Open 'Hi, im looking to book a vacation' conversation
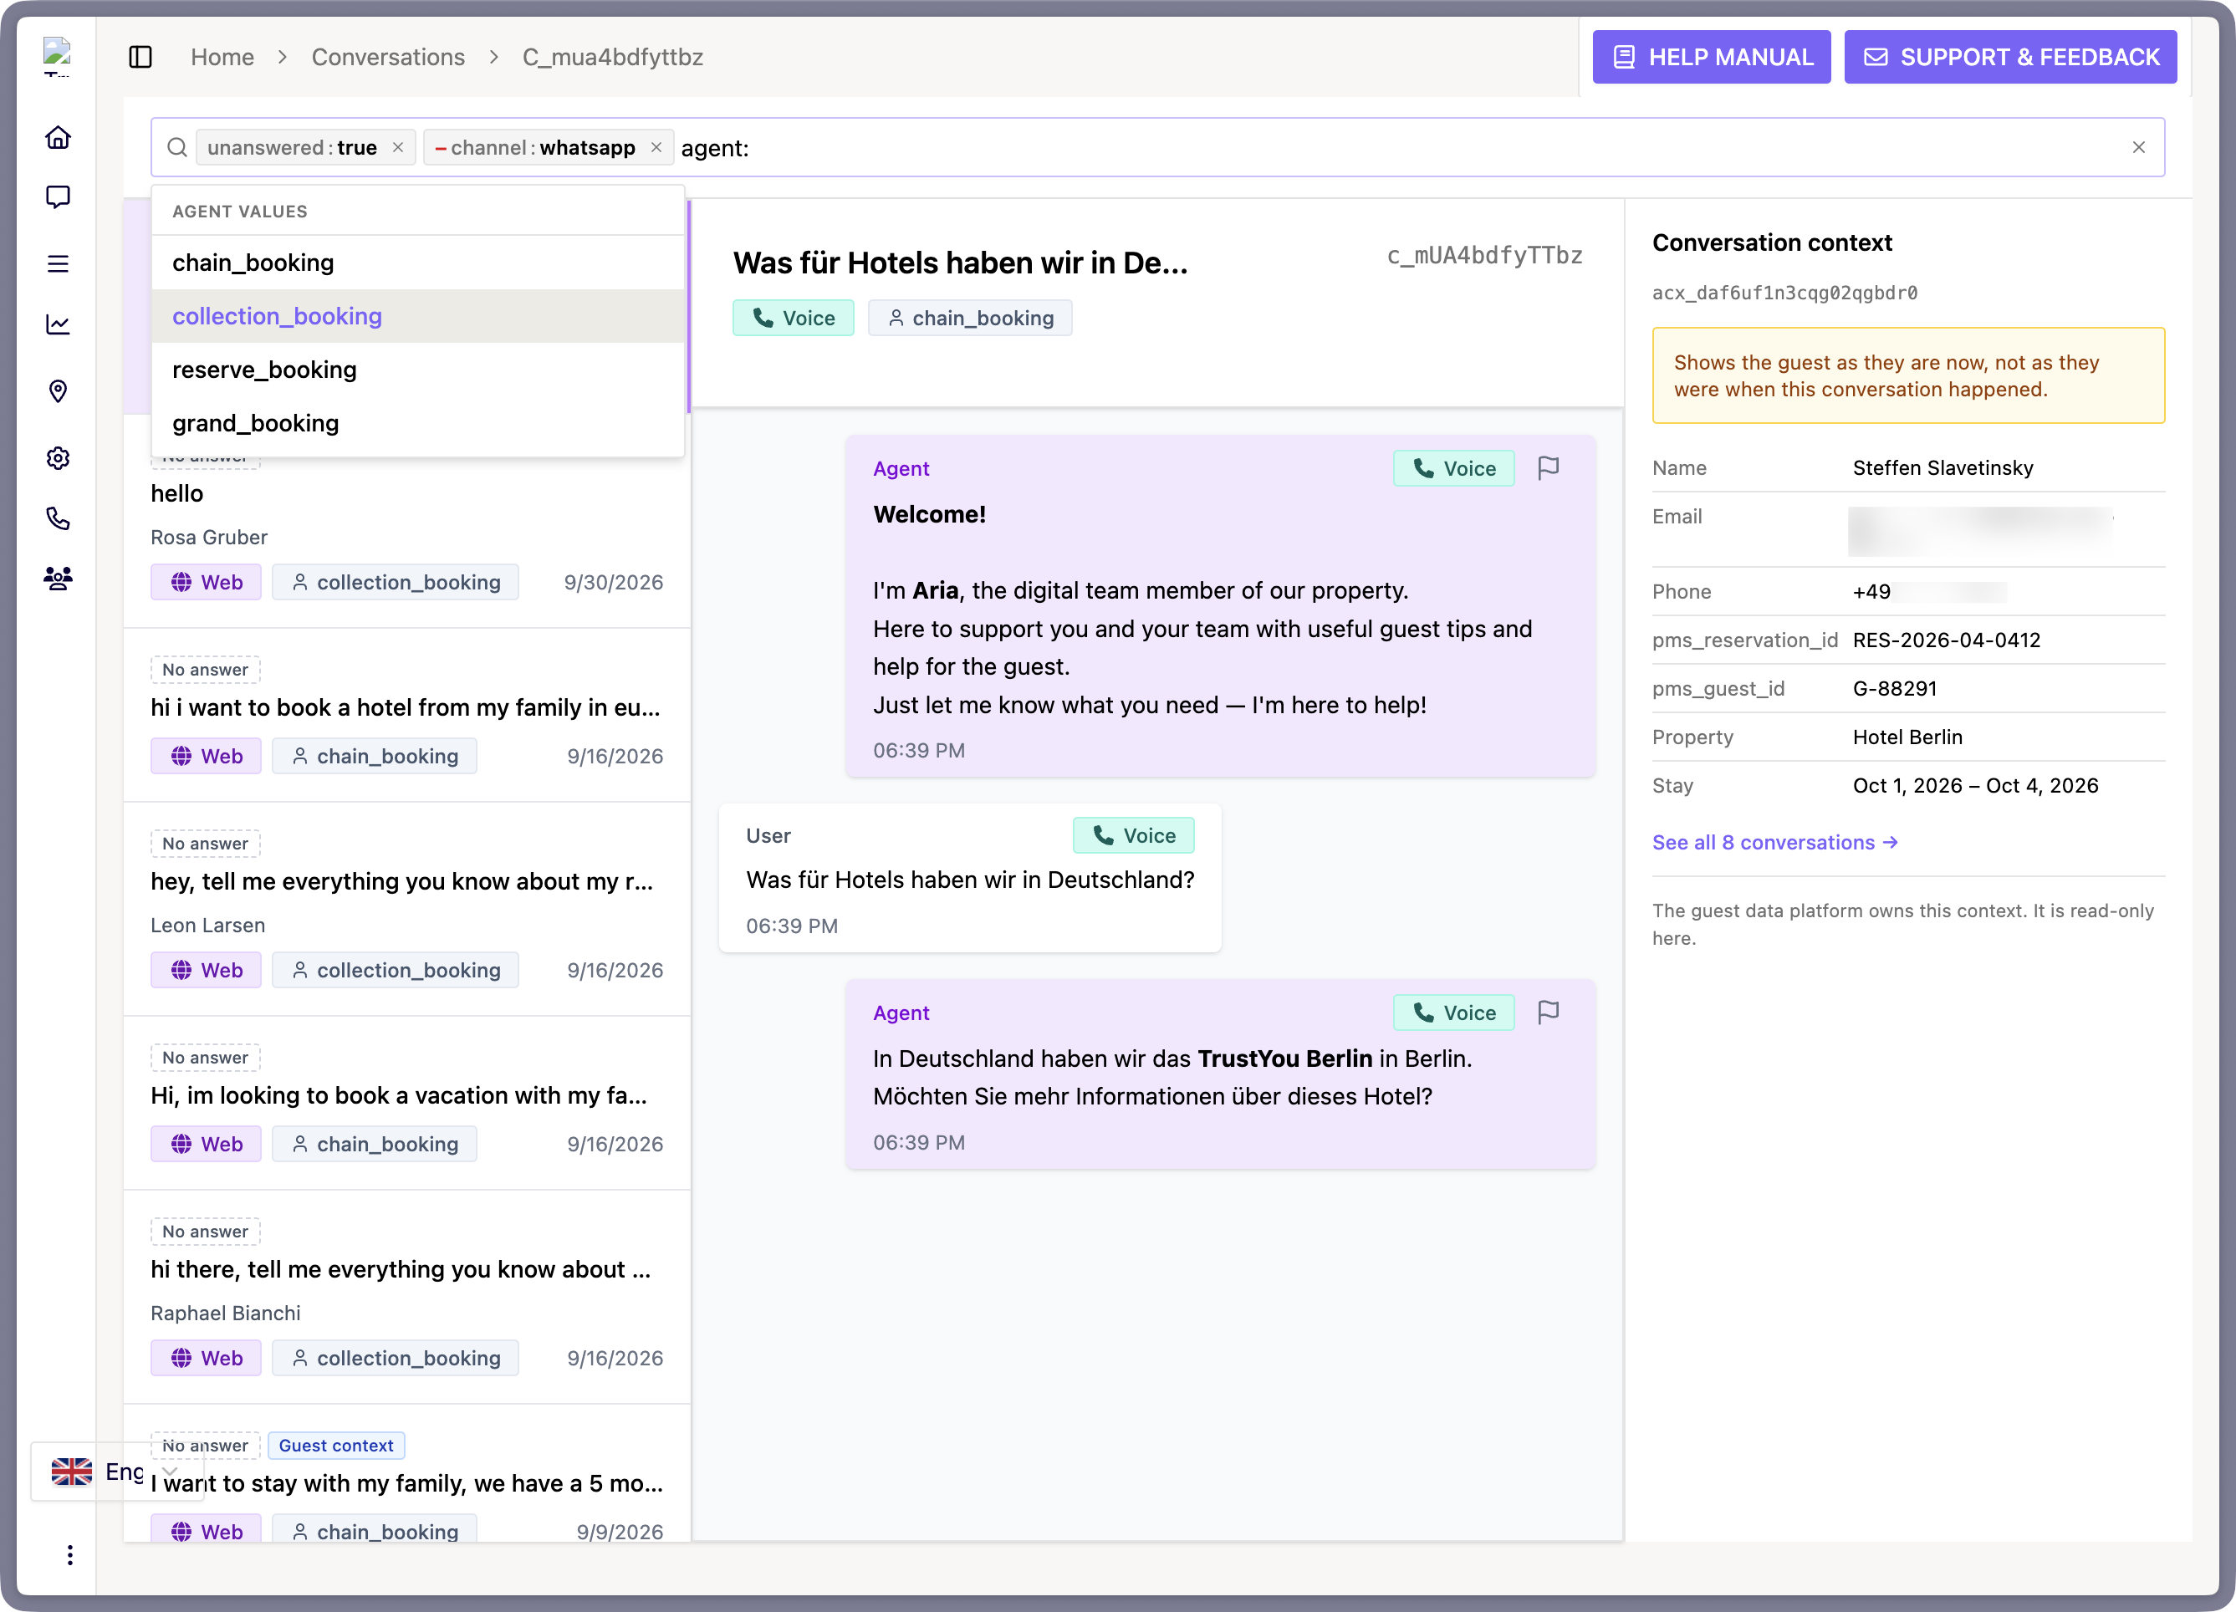Screen dimensions: 2236x1612 pos(406,1102)
